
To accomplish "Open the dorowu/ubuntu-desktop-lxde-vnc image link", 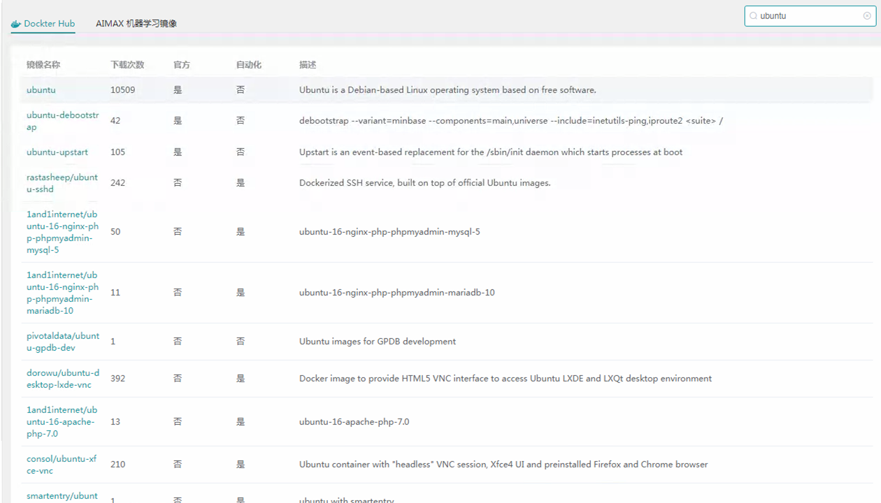I will point(63,379).
